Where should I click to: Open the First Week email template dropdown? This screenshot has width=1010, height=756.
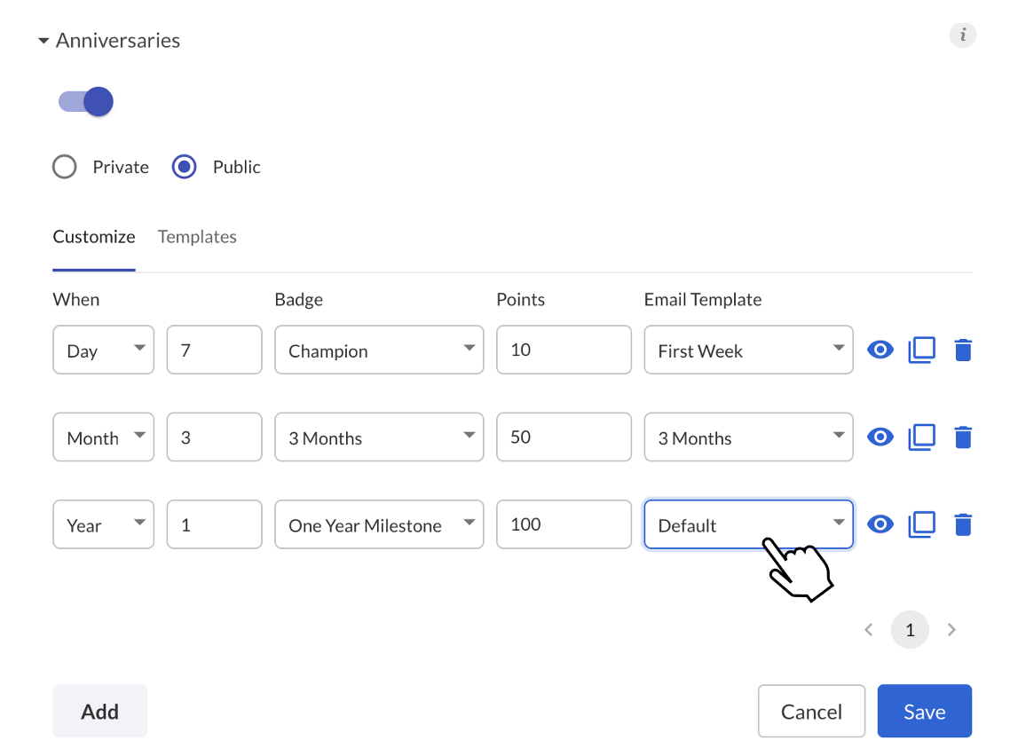pyautogui.click(x=749, y=350)
